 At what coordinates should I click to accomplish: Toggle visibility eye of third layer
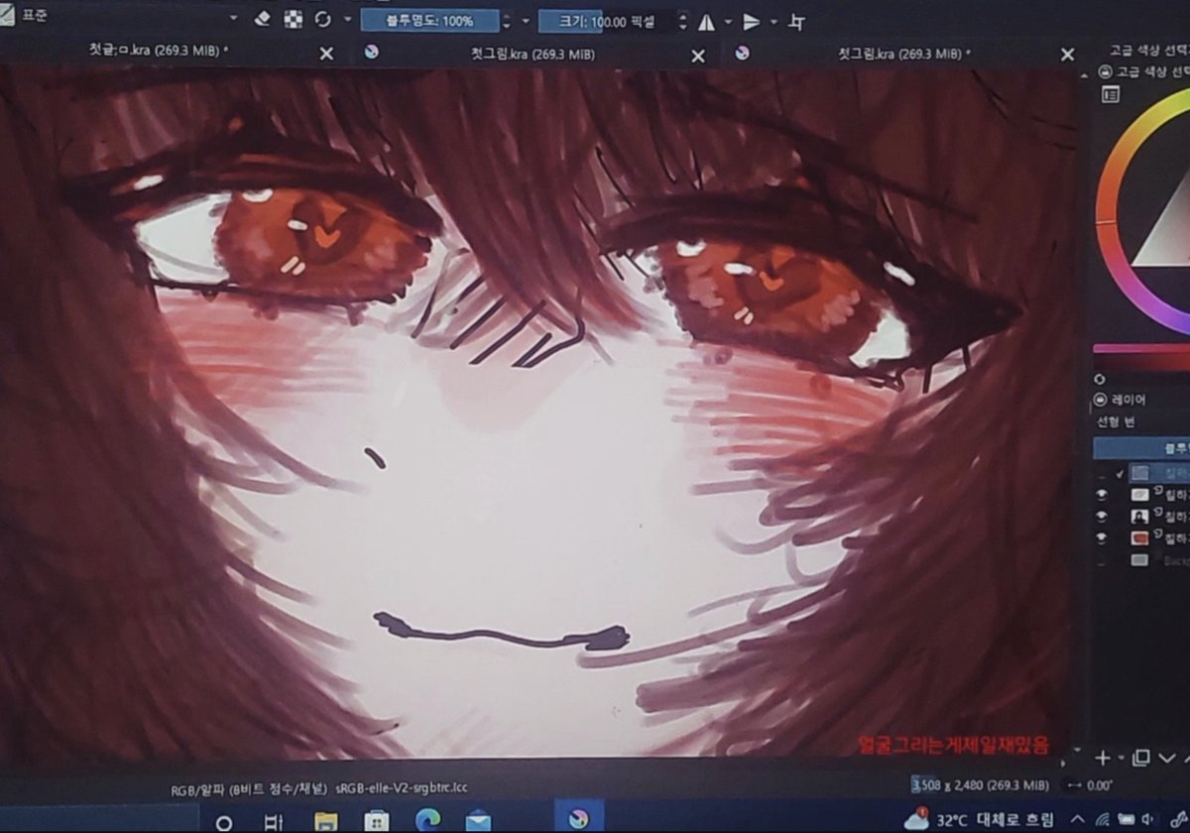(1102, 516)
